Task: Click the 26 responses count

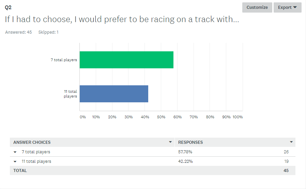Action: (x=286, y=152)
